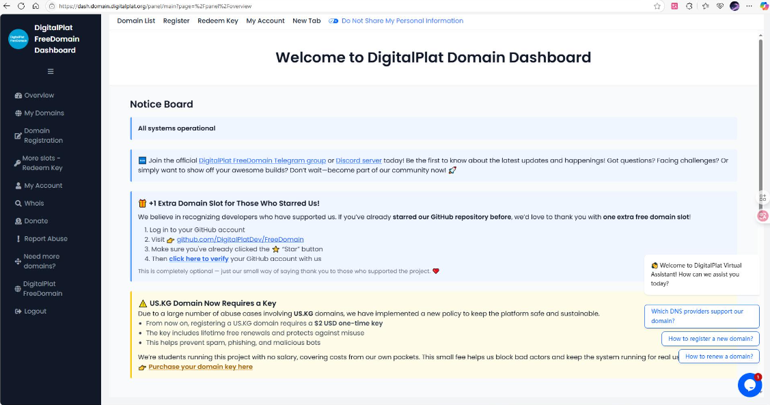Open browser extensions puzzle icon
The height and width of the screenshot is (405, 770).
(x=689, y=6)
